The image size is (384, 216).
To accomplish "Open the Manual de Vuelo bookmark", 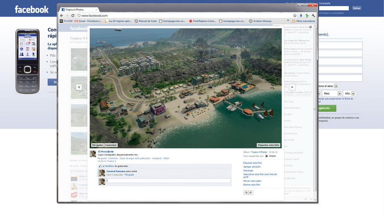I will 146,21.
